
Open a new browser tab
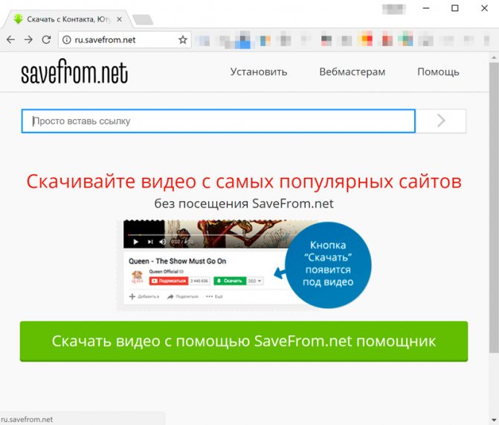(x=143, y=20)
